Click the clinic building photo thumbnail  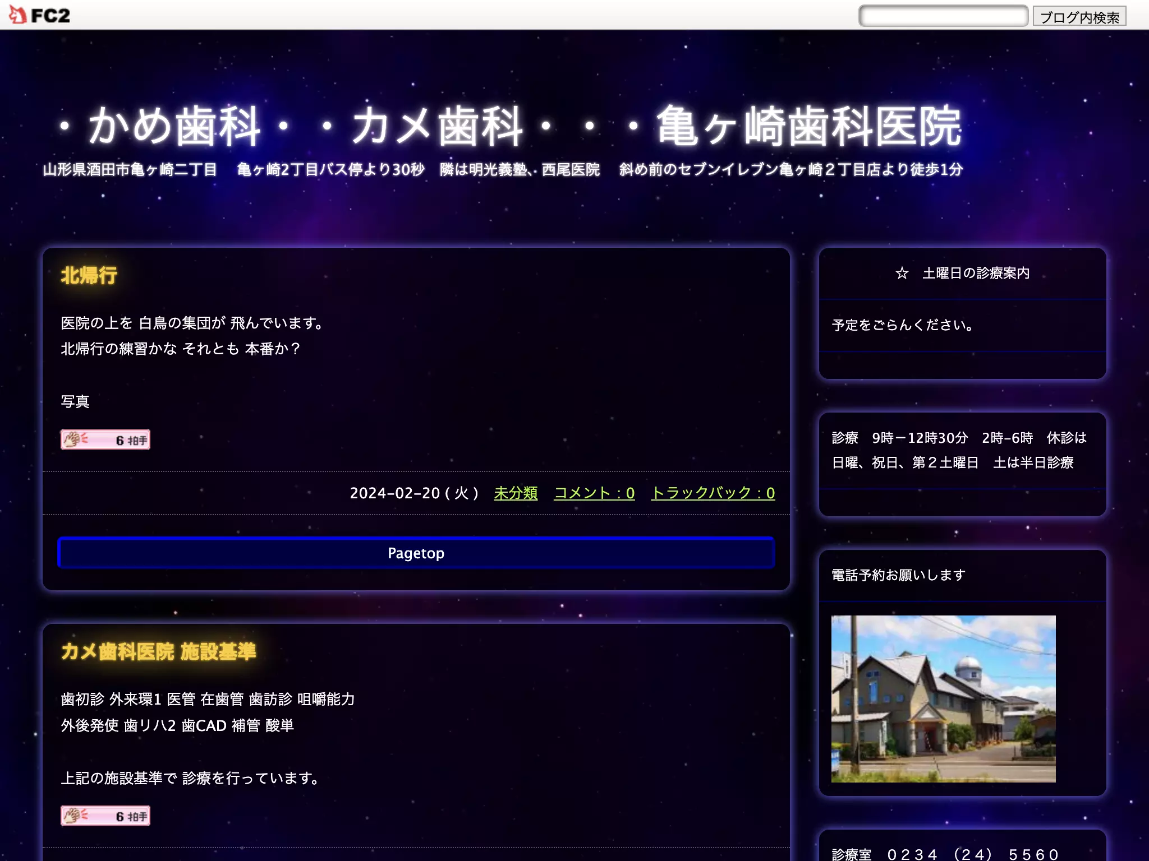[x=944, y=698]
